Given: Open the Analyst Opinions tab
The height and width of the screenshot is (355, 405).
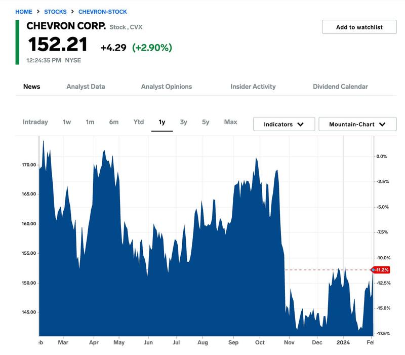Looking at the screenshot, I should click(x=167, y=87).
